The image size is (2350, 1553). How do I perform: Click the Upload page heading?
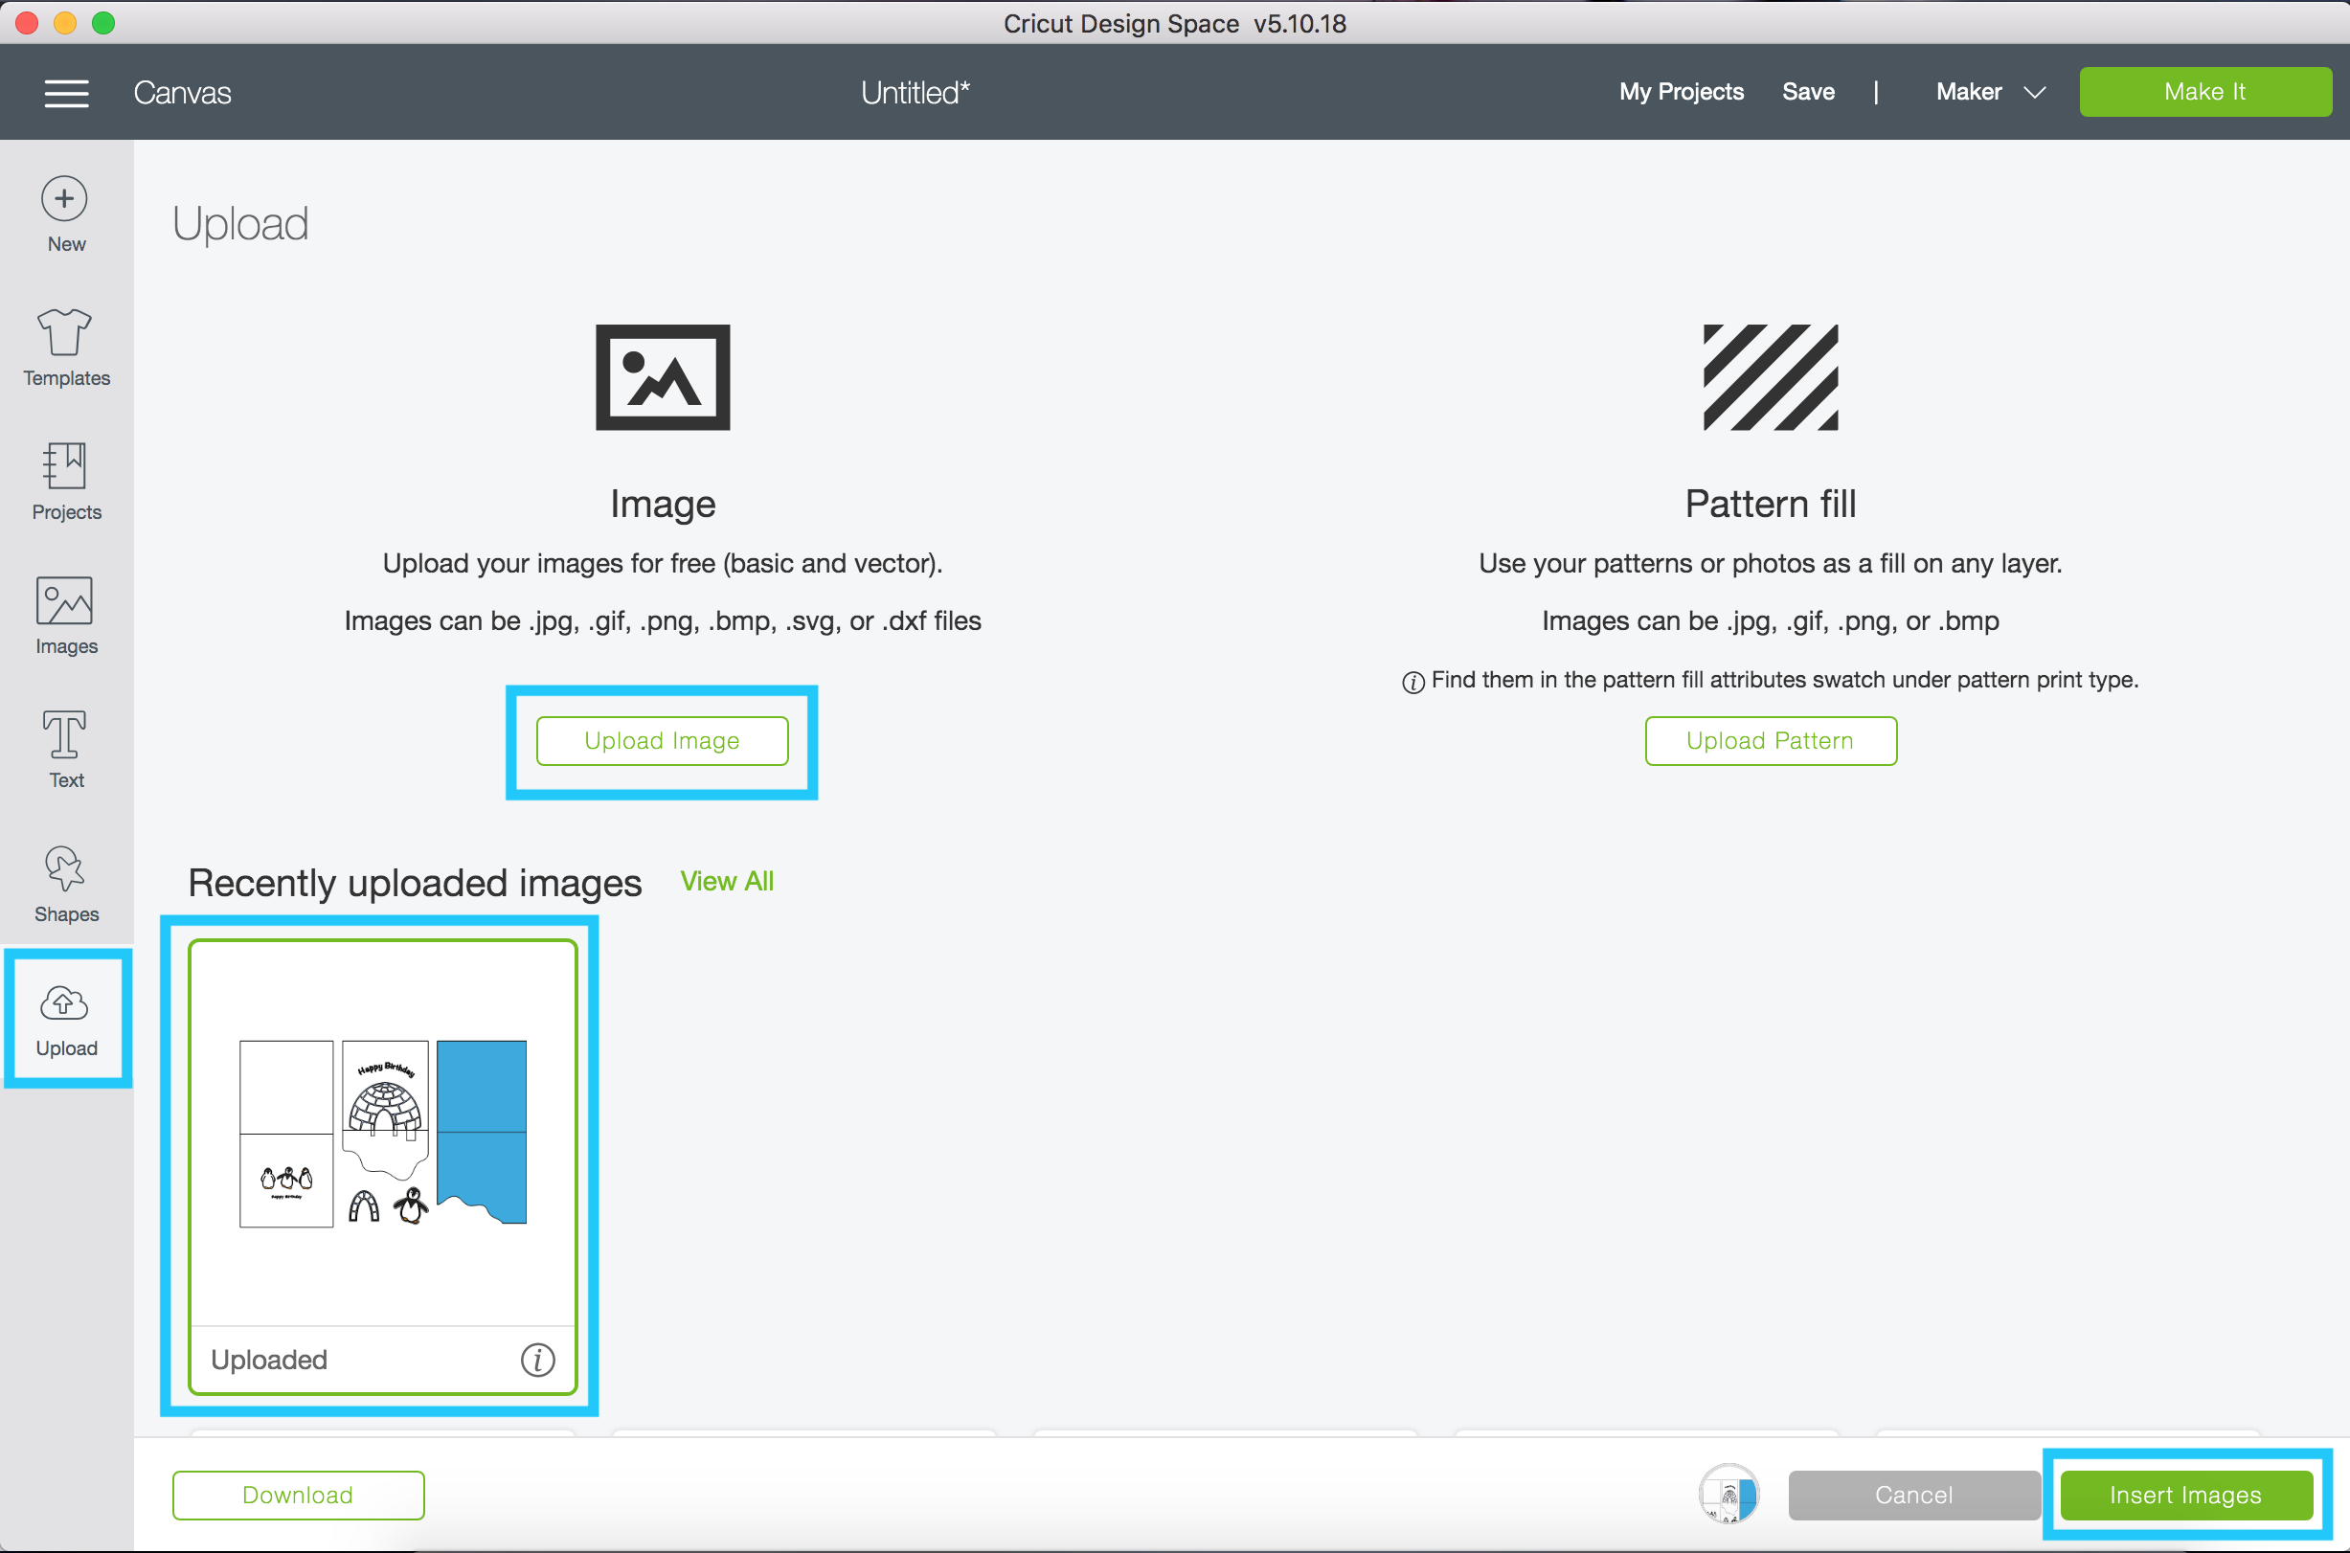(x=240, y=224)
